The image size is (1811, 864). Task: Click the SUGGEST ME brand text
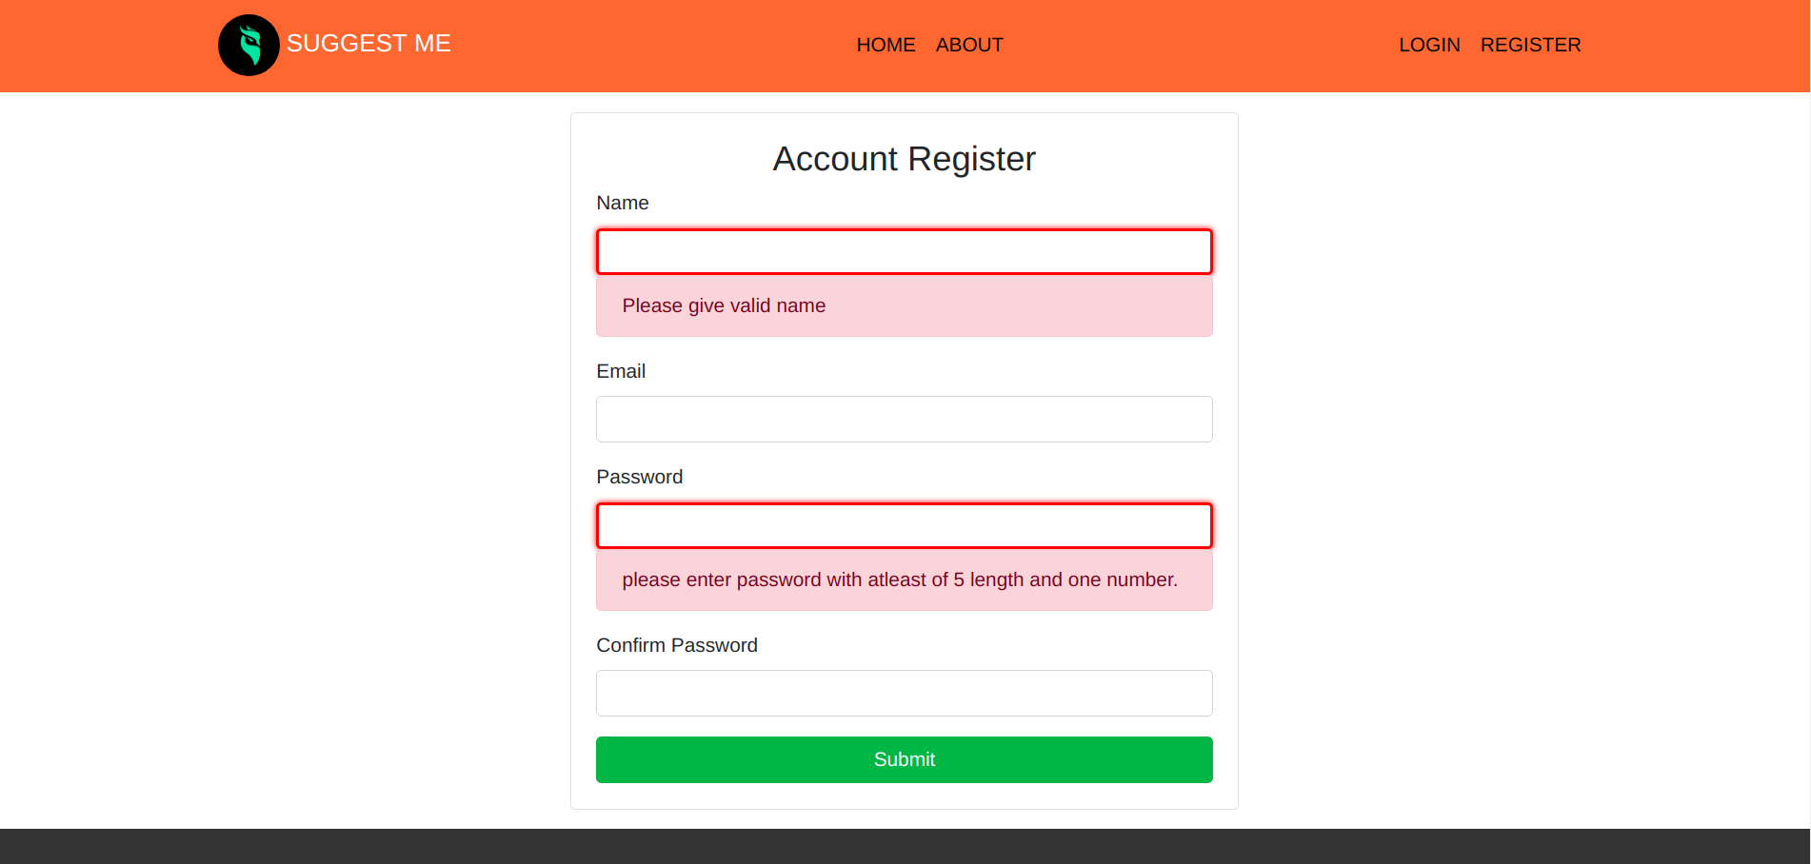368,44
